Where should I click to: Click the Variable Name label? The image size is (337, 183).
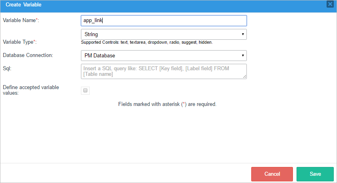[x=18, y=20]
